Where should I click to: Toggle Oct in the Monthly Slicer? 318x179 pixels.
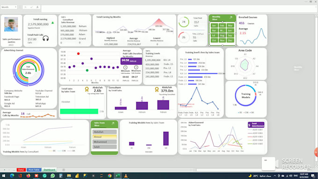tap(214, 40)
